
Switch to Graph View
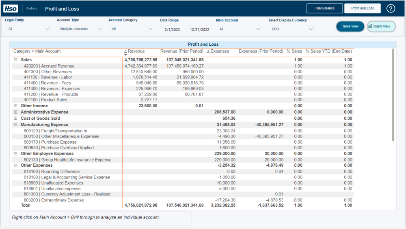(x=381, y=26)
